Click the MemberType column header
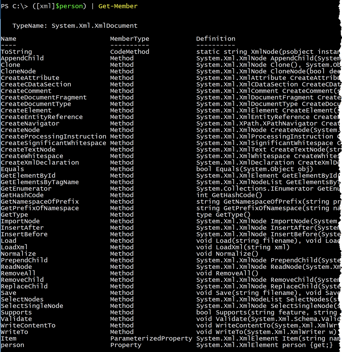342x352 pixels. [129, 39]
